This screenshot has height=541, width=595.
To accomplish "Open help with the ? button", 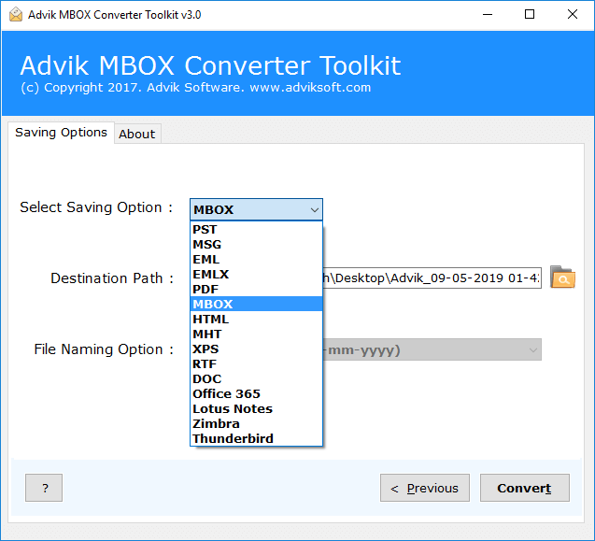I will 44,488.
